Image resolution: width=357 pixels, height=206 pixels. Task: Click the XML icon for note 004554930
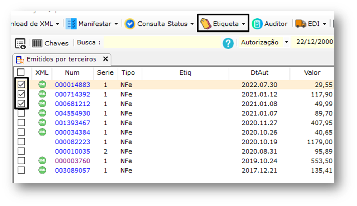coord(42,113)
